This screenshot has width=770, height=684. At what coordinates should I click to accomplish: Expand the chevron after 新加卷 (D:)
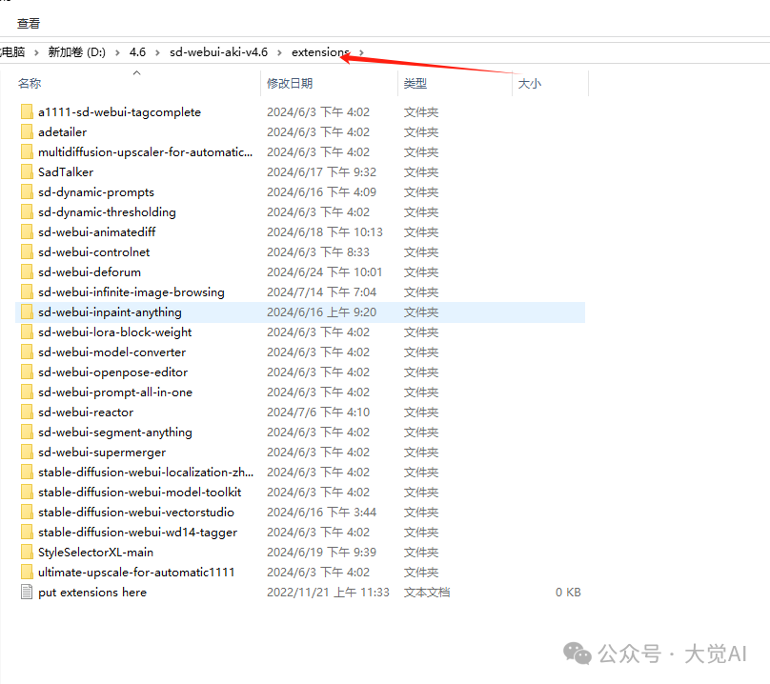coord(117,52)
